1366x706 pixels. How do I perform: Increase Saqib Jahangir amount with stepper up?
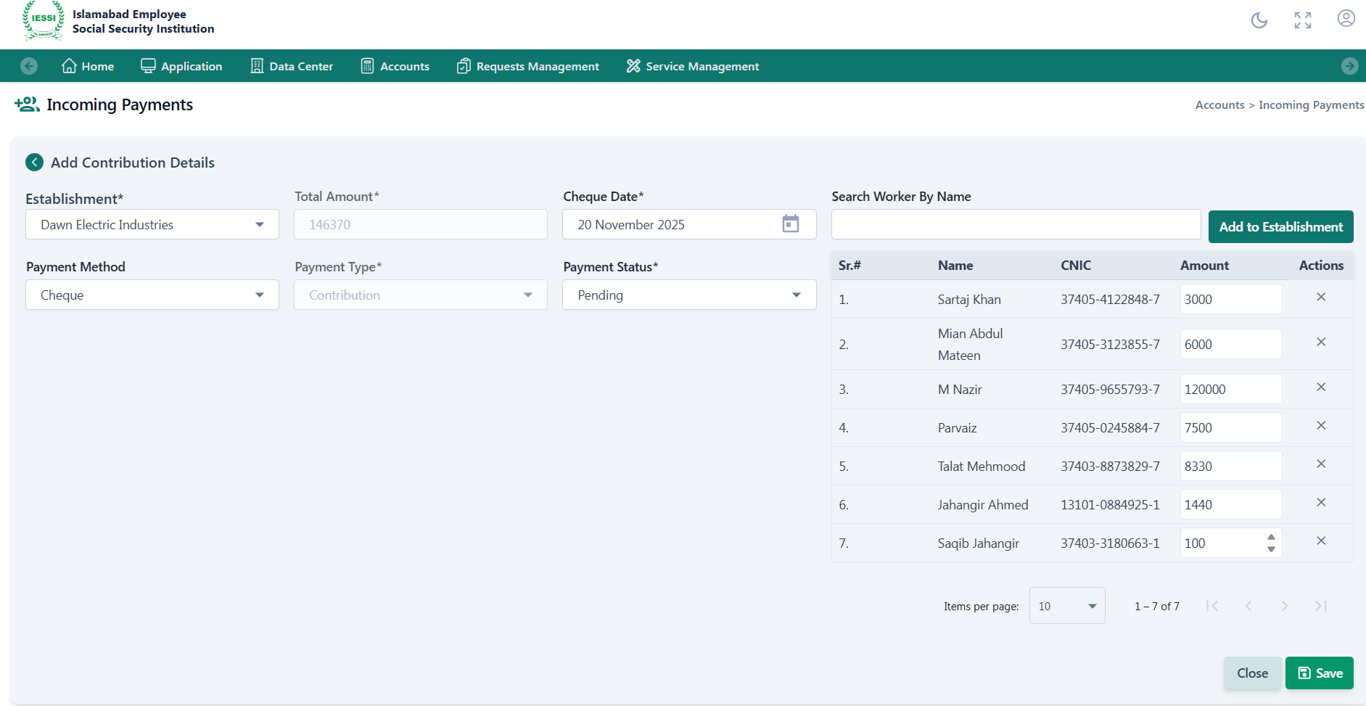1271,538
